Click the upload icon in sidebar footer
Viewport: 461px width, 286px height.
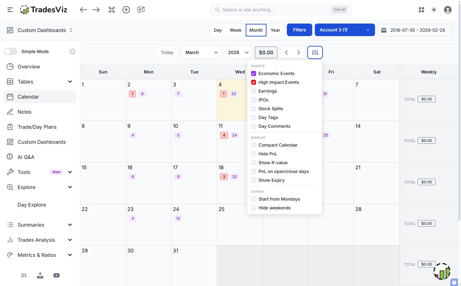coord(40,275)
